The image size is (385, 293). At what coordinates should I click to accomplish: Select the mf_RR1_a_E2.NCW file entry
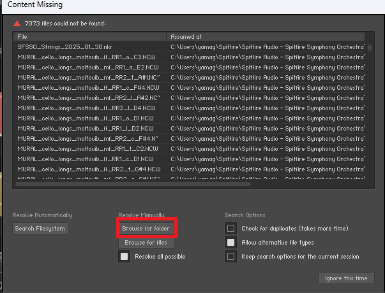coord(89,67)
